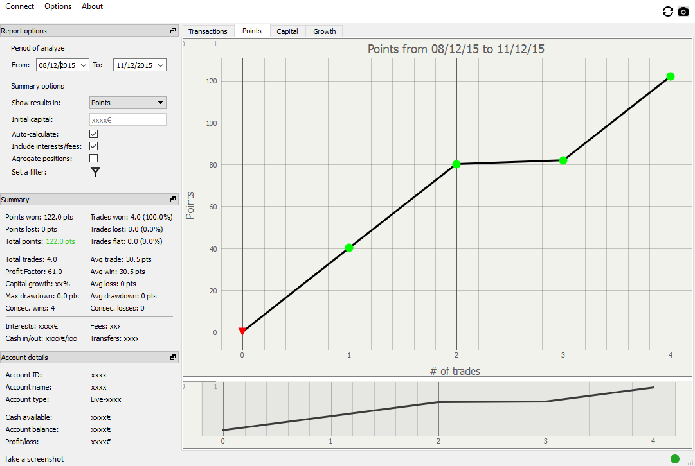
Task: Undock the Account details panel
Action: [173, 357]
